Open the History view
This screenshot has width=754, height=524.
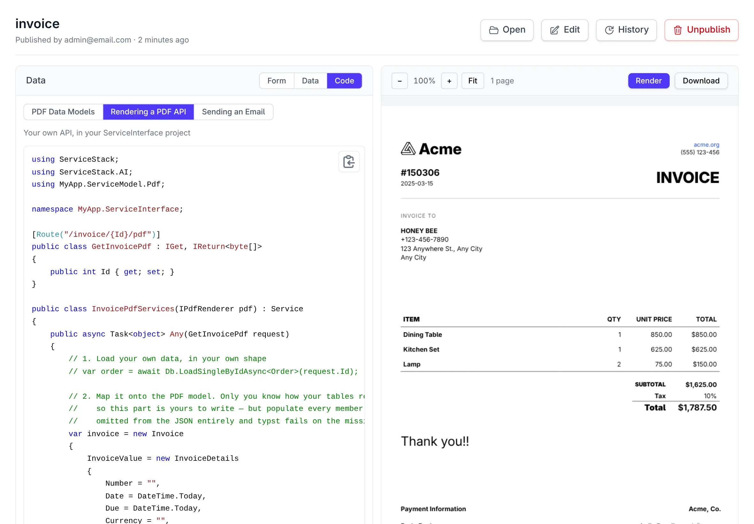tap(626, 30)
